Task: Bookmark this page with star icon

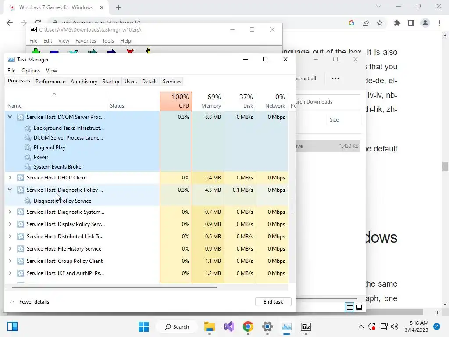Action: point(380,23)
